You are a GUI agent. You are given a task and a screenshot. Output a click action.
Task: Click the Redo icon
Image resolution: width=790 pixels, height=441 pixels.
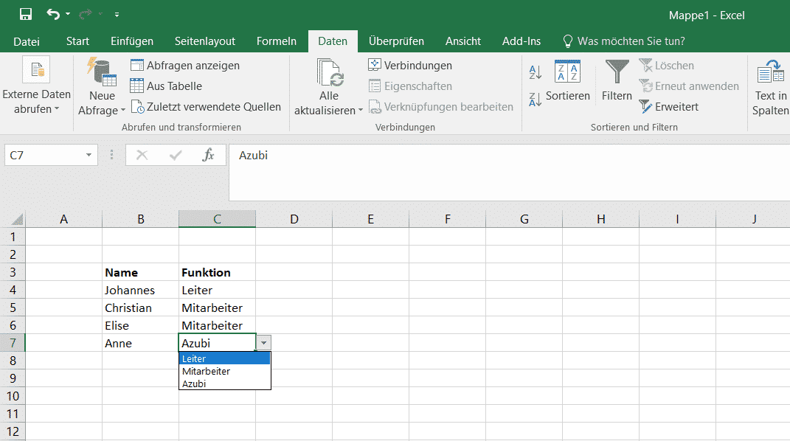pyautogui.click(x=85, y=14)
